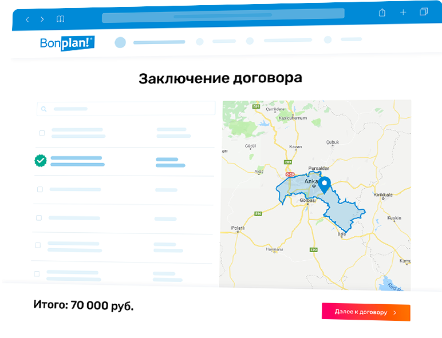Open the bookmarks book icon
This screenshot has width=442, height=338.
(60, 19)
